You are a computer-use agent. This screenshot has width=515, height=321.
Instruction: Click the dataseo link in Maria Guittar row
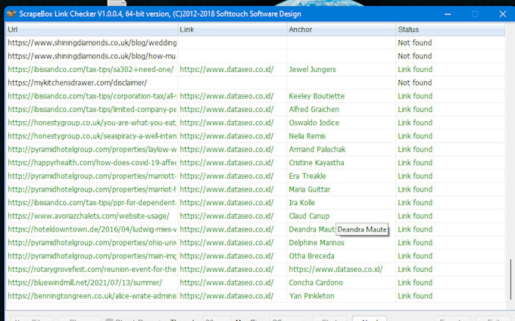point(226,189)
